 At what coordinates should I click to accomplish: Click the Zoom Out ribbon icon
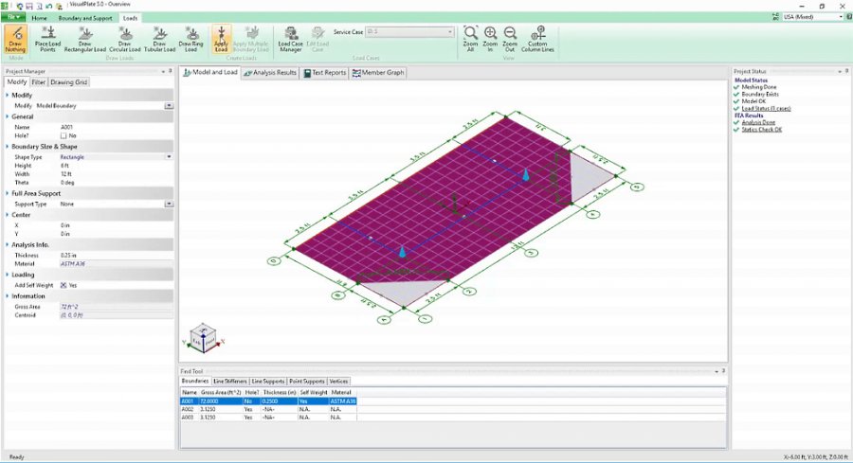click(510, 39)
